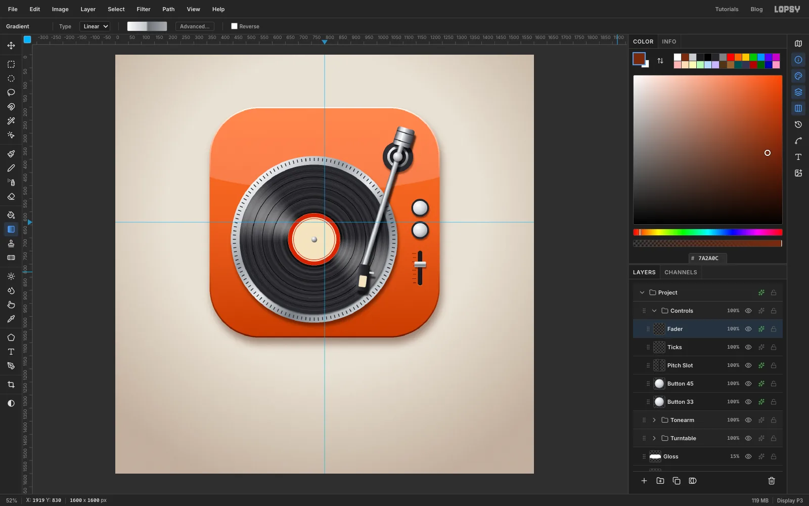Image resolution: width=809 pixels, height=506 pixels.
Task: Hide the Gloss layer
Action: (748, 456)
